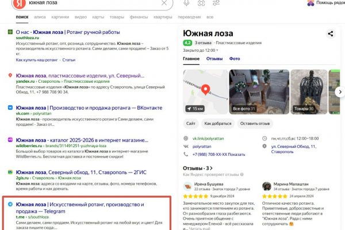Open the 'Как купить наш ротанг' sitelink
This screenshot has height=230, width=345.
[x=37, y=60]
